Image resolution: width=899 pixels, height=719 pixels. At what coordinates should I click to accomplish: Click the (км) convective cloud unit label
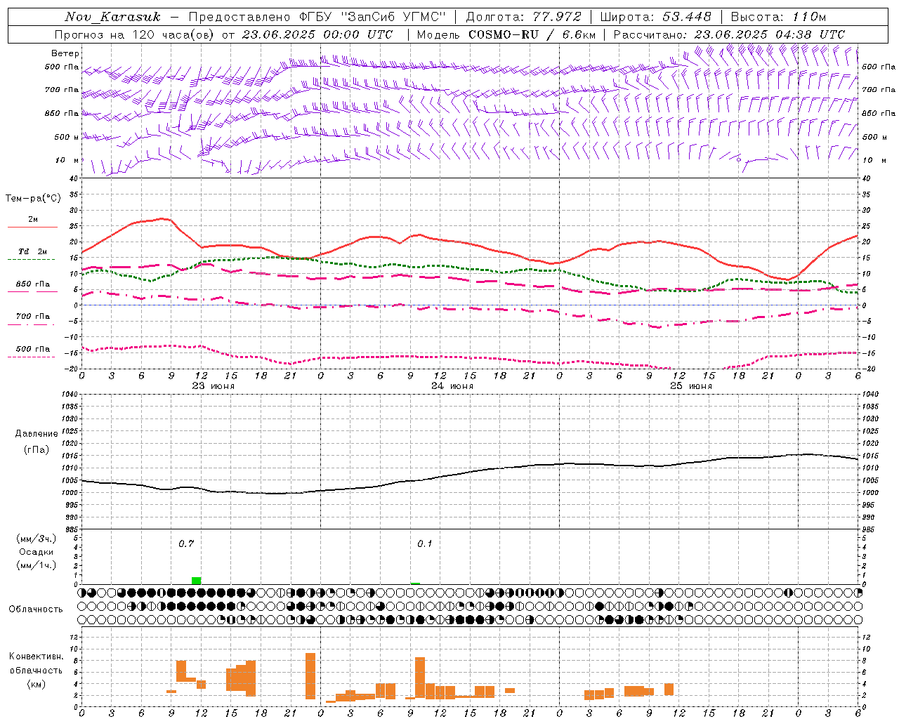[37, 684]
